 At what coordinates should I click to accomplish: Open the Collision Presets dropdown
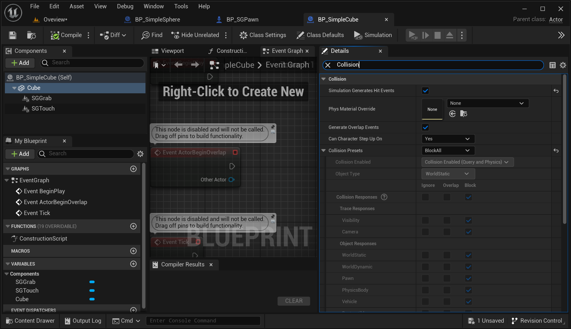pyautogui.click(x=448, y=150)
